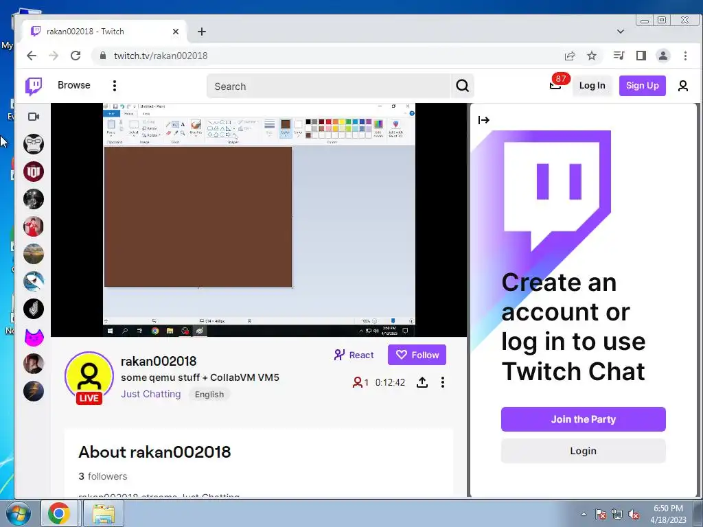The height and width of the screenshot is (527, 703).
Task: Open the lightning bolt channel avatar
Action: 34,391
